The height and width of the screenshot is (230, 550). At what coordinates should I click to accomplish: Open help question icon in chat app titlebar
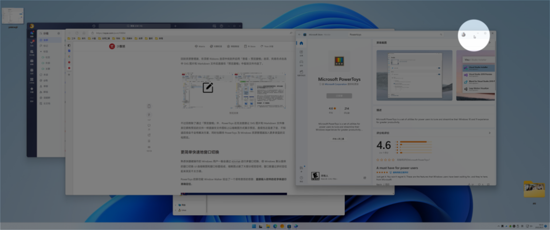(x=222, y=26)
